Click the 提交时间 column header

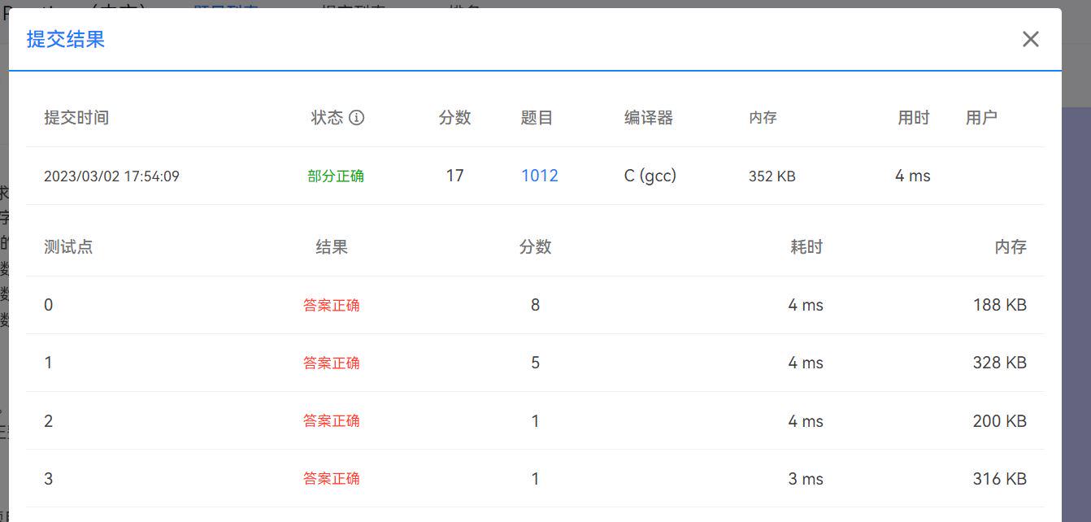[x=76, y=118]
